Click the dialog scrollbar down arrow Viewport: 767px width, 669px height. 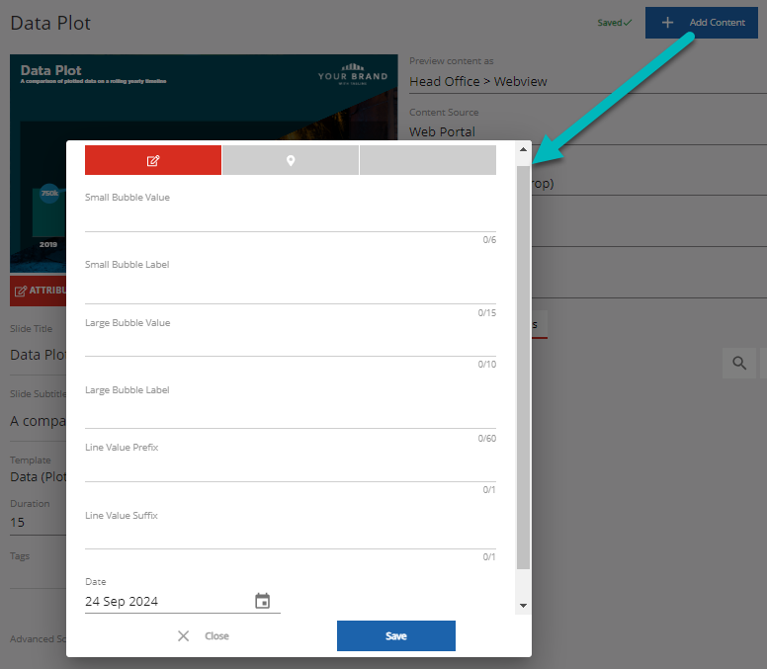pyautogui.click(x=524, y=606)
